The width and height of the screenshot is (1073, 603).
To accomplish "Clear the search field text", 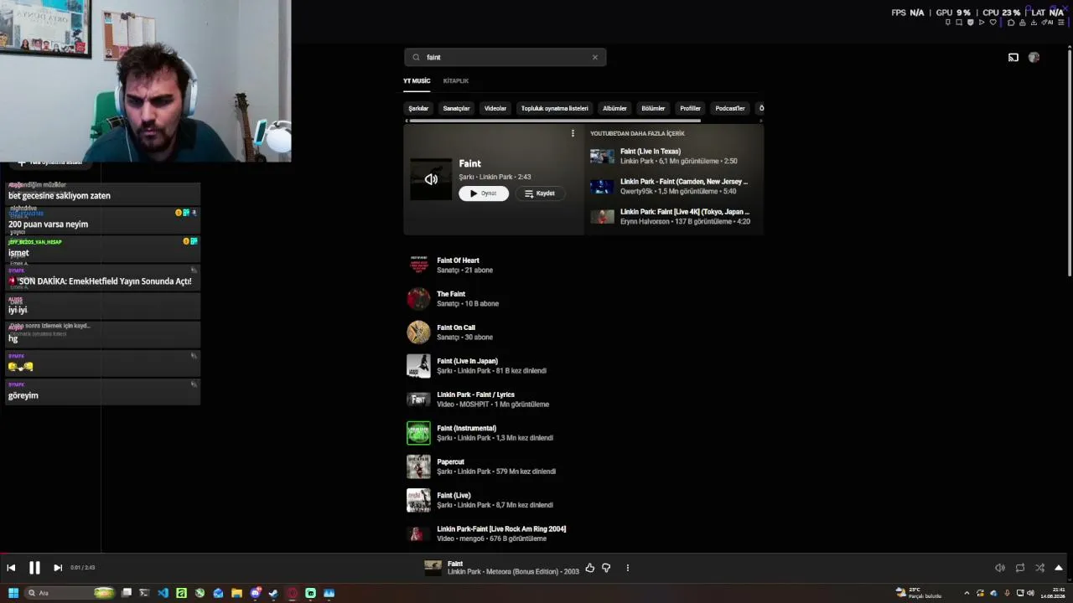I will click(x=595, y=57).
